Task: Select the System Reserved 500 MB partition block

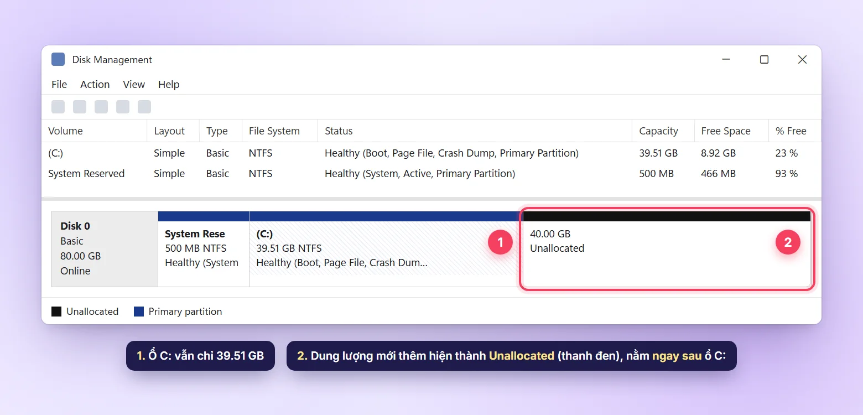Action: [204, 249]
